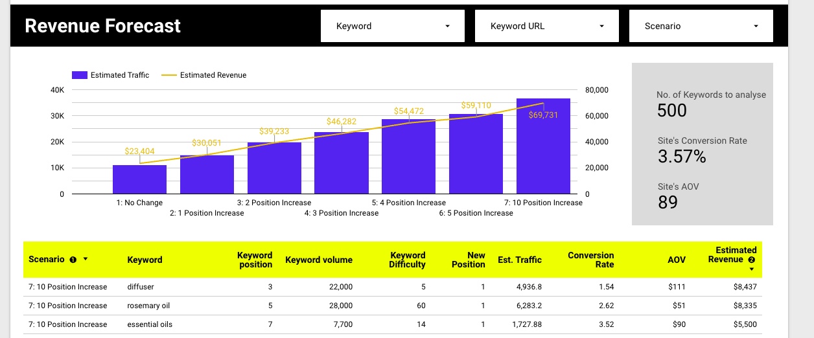Screen dimensions: 814x338
Task: Click the Site's Conversion Rate scorecard
Action: coord(702,150)
